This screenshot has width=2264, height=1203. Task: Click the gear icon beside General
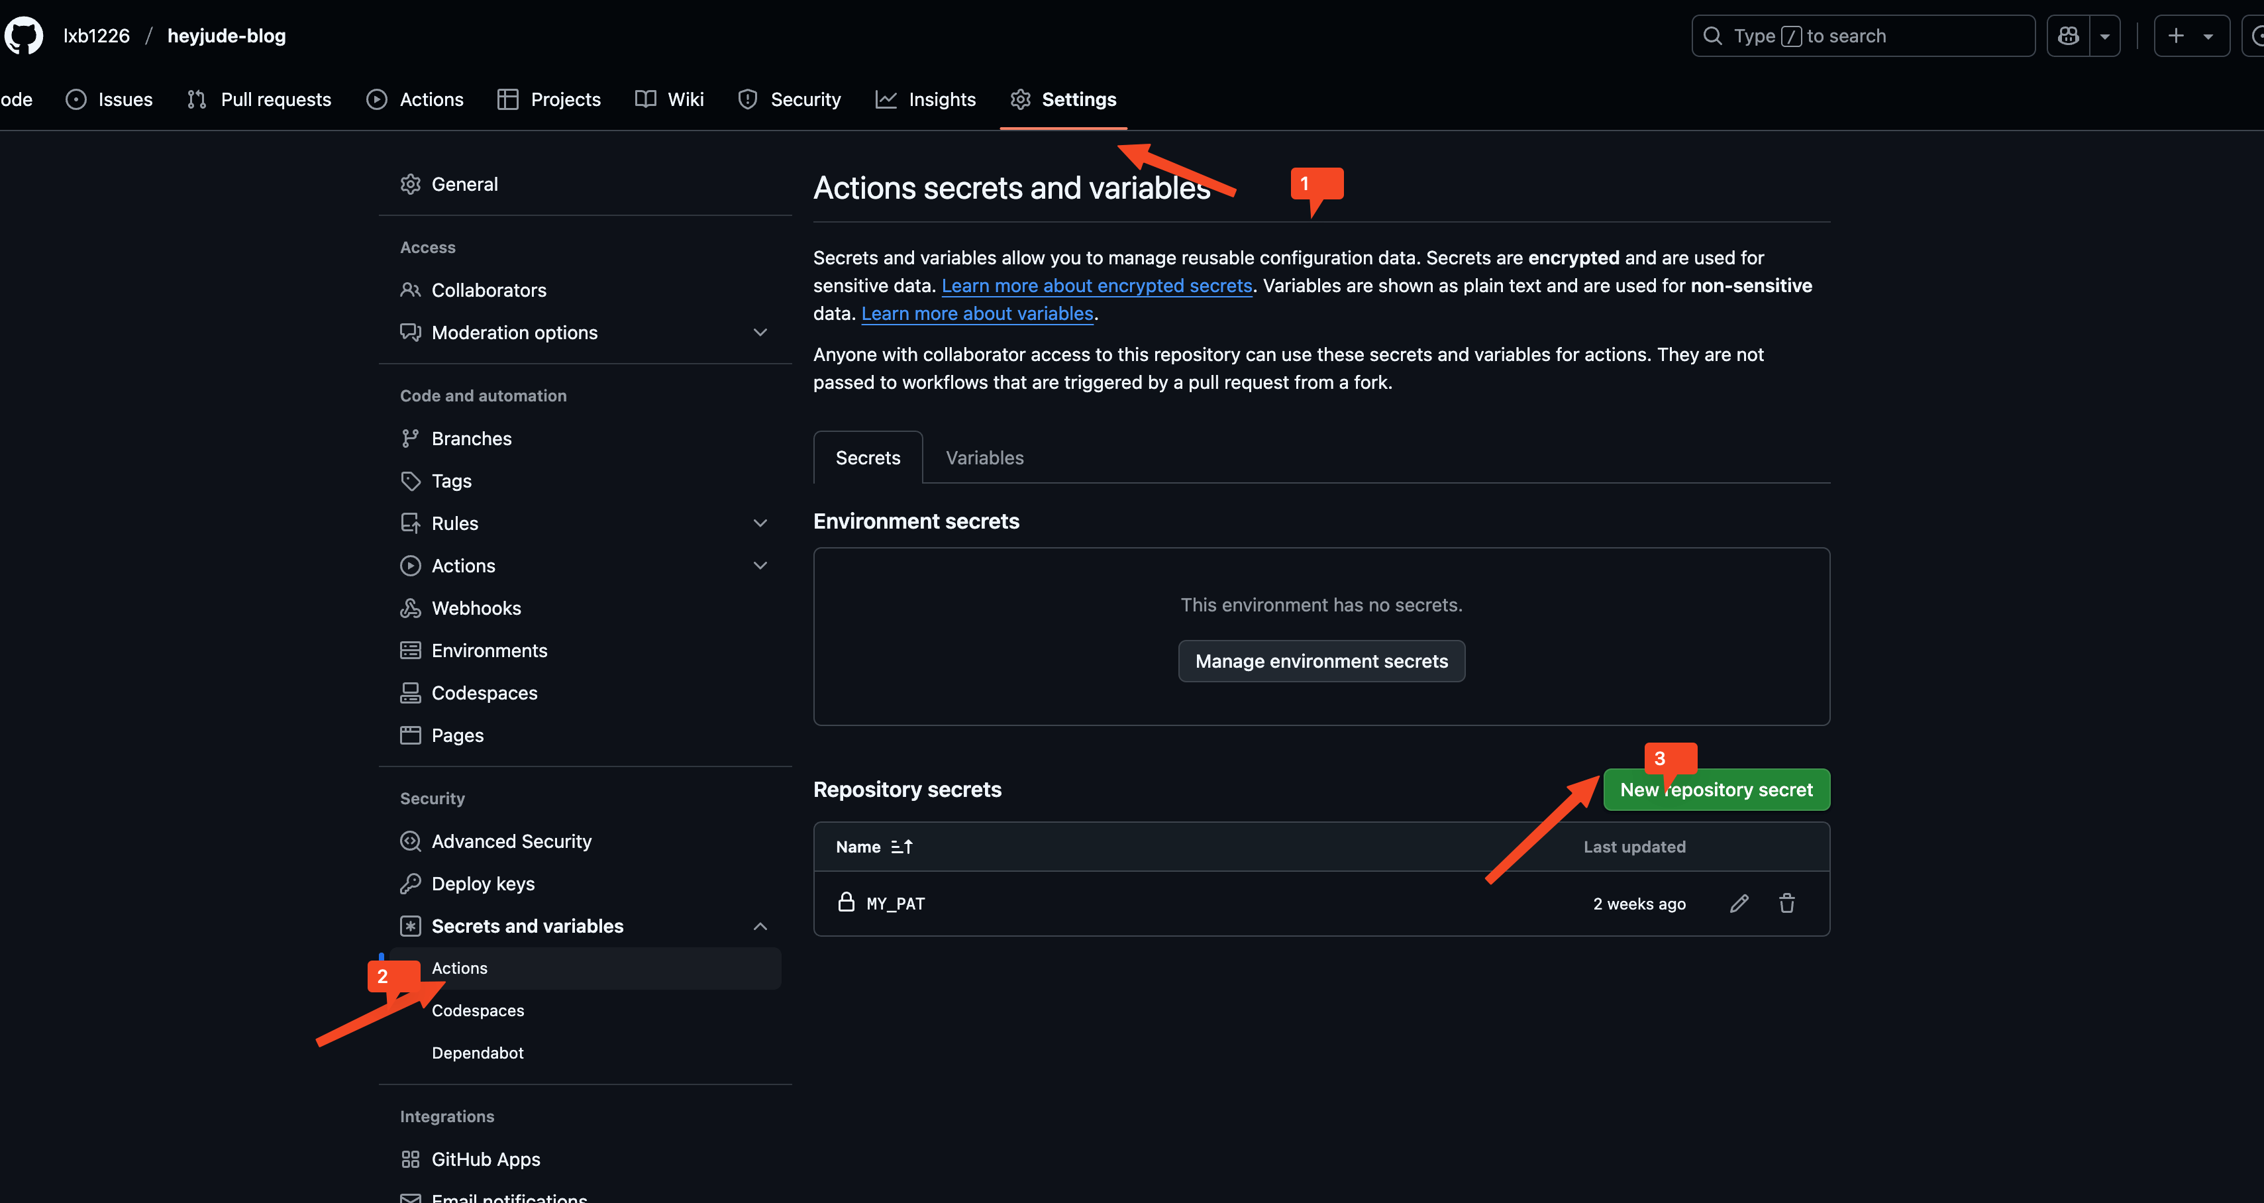(411, 185)
